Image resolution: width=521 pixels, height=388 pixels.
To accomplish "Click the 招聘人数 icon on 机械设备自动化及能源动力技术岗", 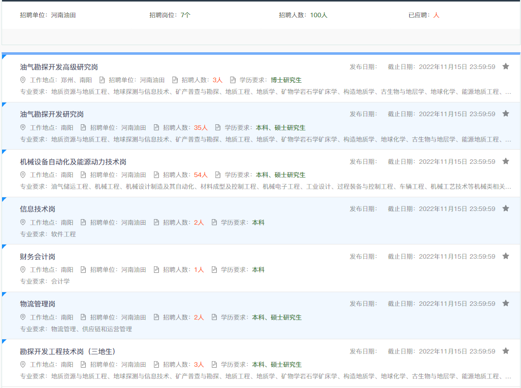I will 156,174.
